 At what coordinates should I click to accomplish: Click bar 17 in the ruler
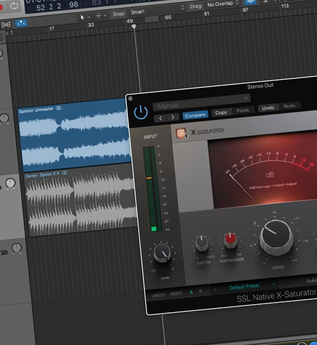point(51,29)
